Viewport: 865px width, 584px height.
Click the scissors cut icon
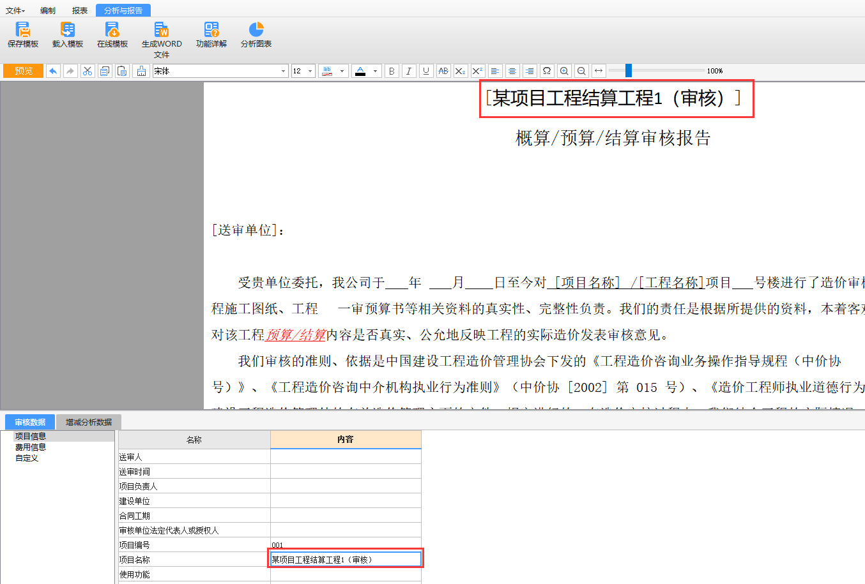(88, 71)
